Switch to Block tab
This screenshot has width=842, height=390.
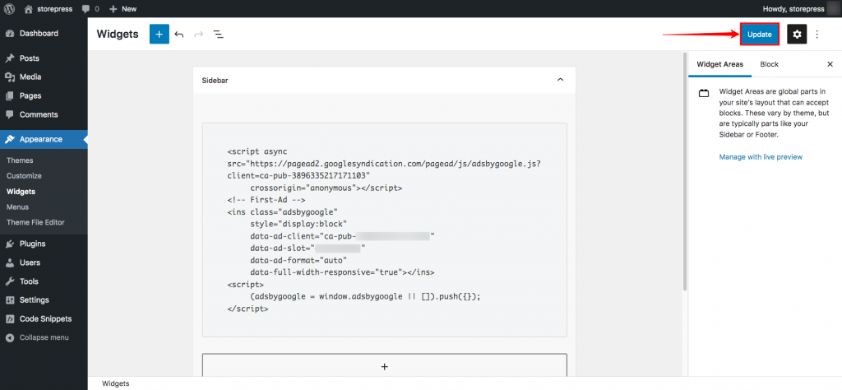pyautogui.click(x=769, y=64)
